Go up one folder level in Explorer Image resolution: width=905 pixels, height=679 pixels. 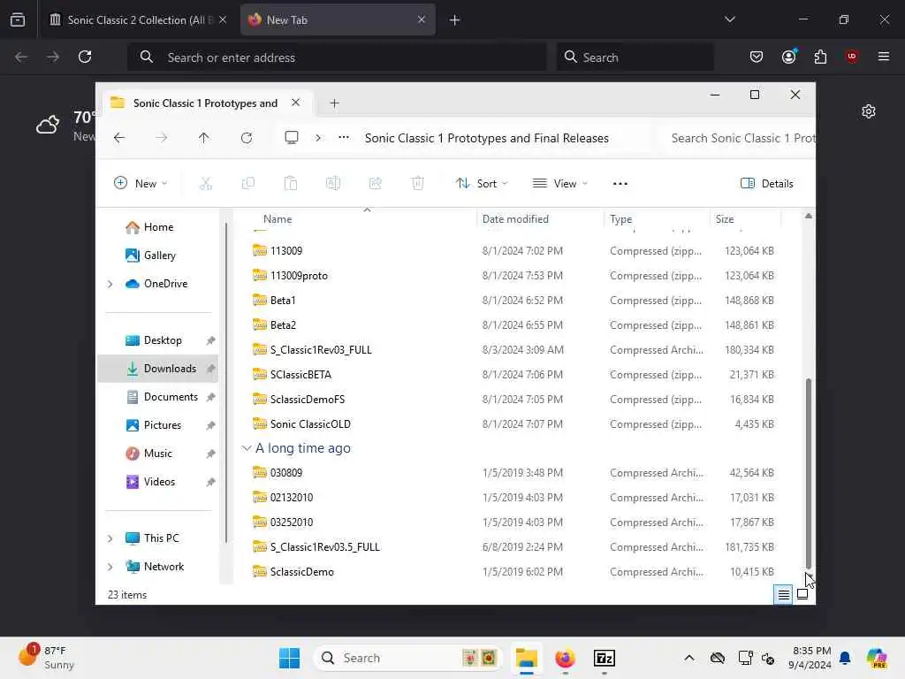click(x=204, y=138)
